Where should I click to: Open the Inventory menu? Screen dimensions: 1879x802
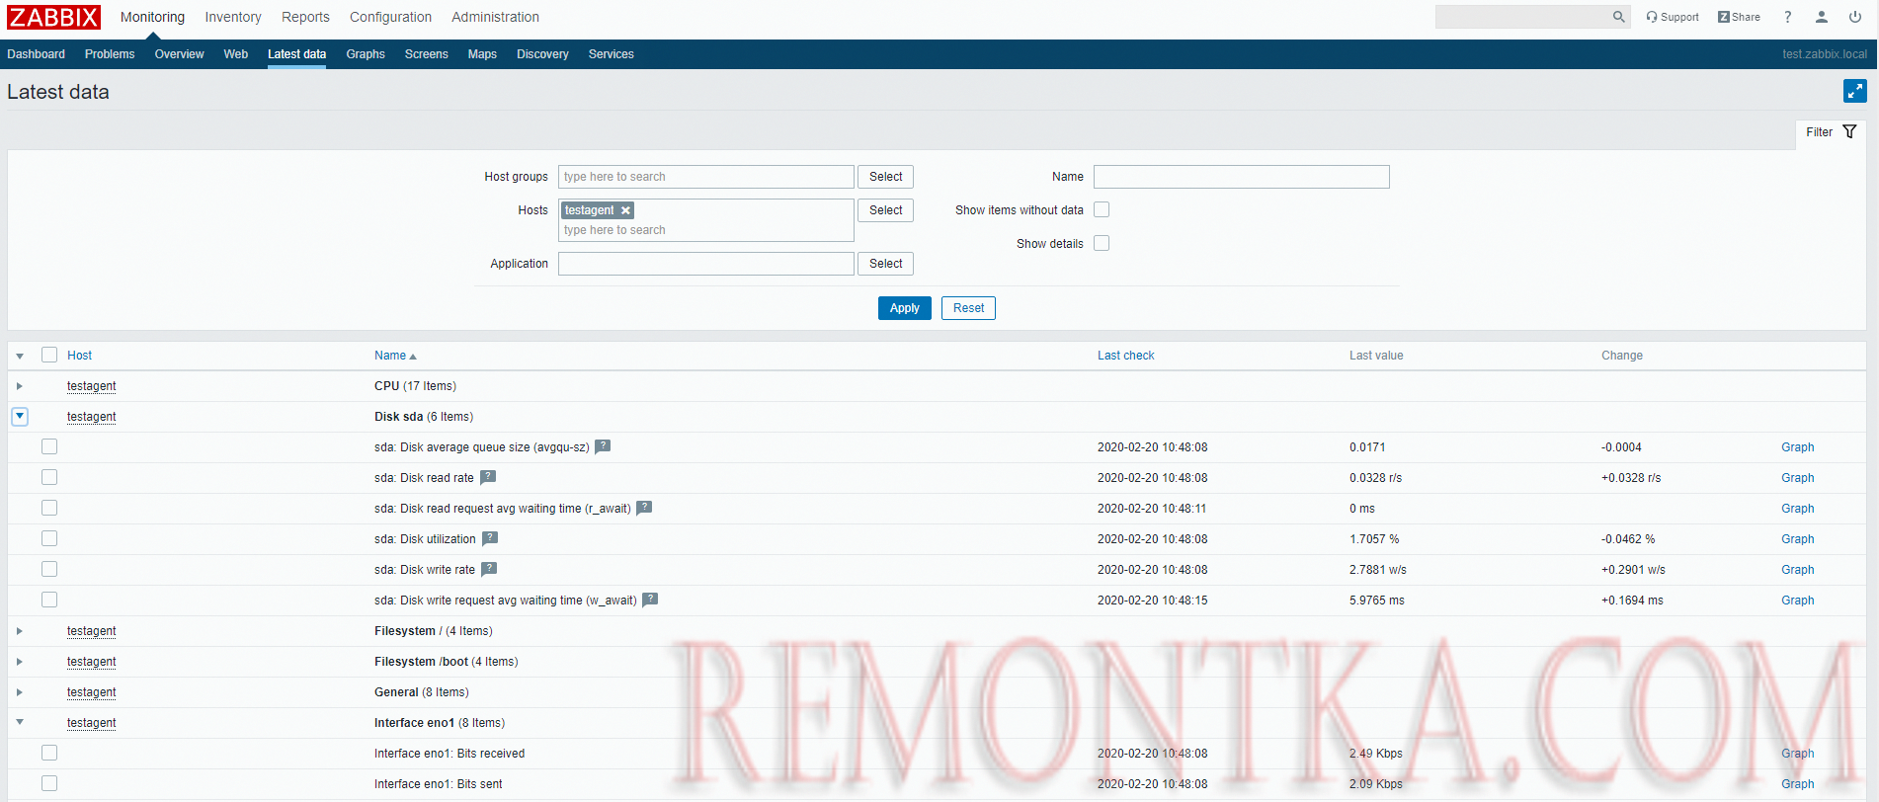[233, 17]
